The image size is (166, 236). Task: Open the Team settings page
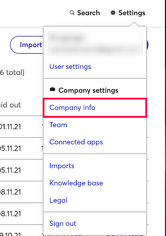tap(58, 125)
